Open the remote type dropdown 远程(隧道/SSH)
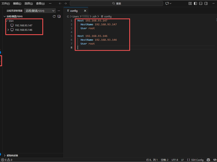The image size is (217, 162). [40, 11]
